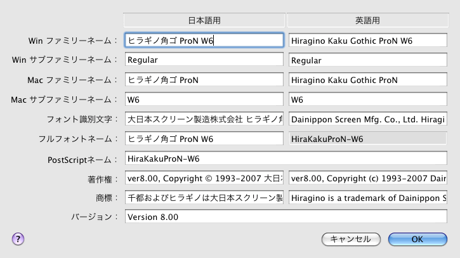Edit English Copyright (c) 1993-2007 field
Image resolution: width=460 pixels, height=258 pixels.
point(368,178)
